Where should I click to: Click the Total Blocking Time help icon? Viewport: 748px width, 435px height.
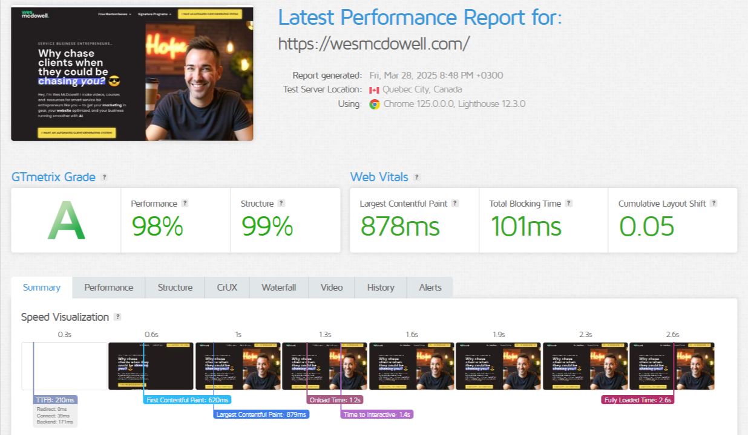click(x=568, y=204)
